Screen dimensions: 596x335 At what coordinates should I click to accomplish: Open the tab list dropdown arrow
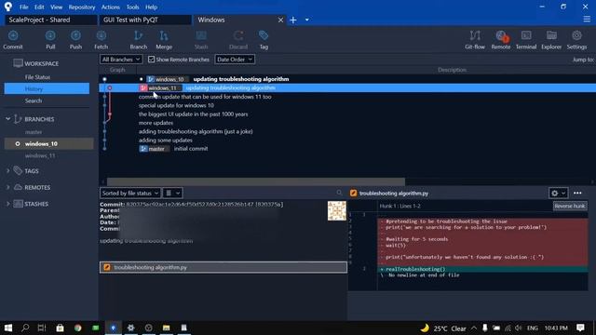[306, 20]
